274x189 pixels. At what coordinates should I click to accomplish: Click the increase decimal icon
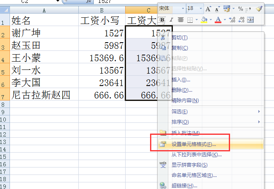point(232,19)
